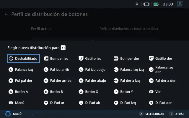
Task: Choose the Botón Y option
Action: click(123, 92)
